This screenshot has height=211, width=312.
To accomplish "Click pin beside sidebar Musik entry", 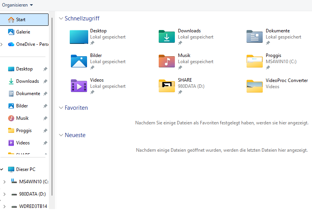I will pyautogui.click(x=45, y=118).
